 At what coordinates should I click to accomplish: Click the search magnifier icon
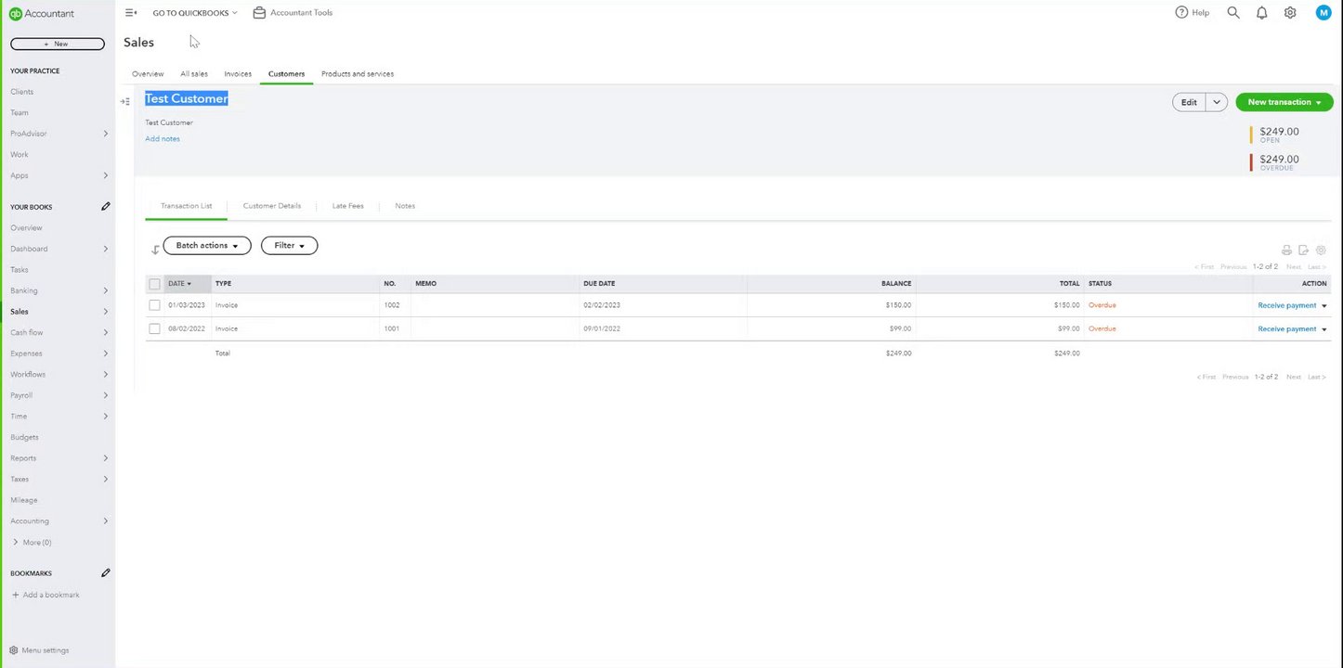1233,13
